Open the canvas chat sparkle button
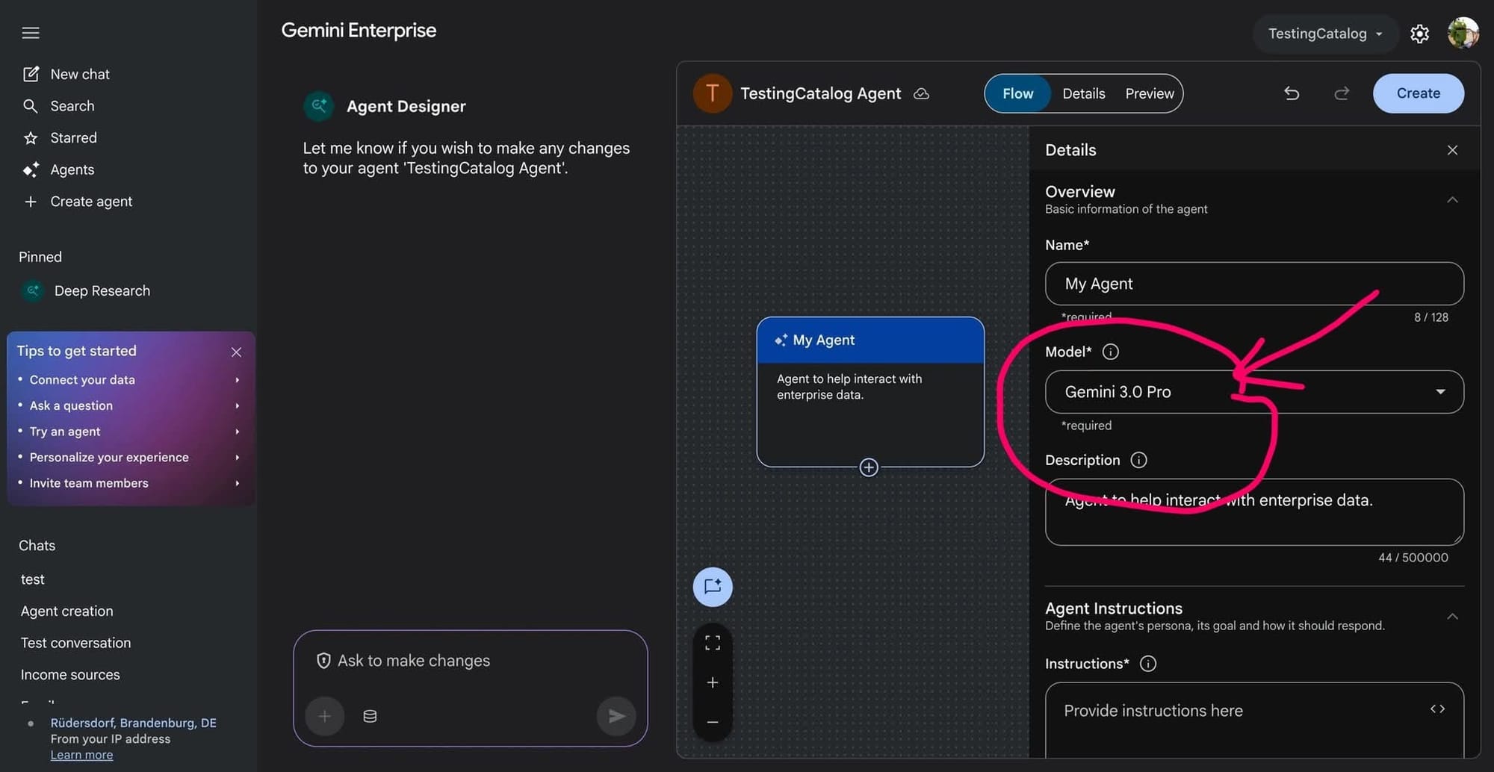The height and width of the screenshot is (772, 1494). point(713,587)
